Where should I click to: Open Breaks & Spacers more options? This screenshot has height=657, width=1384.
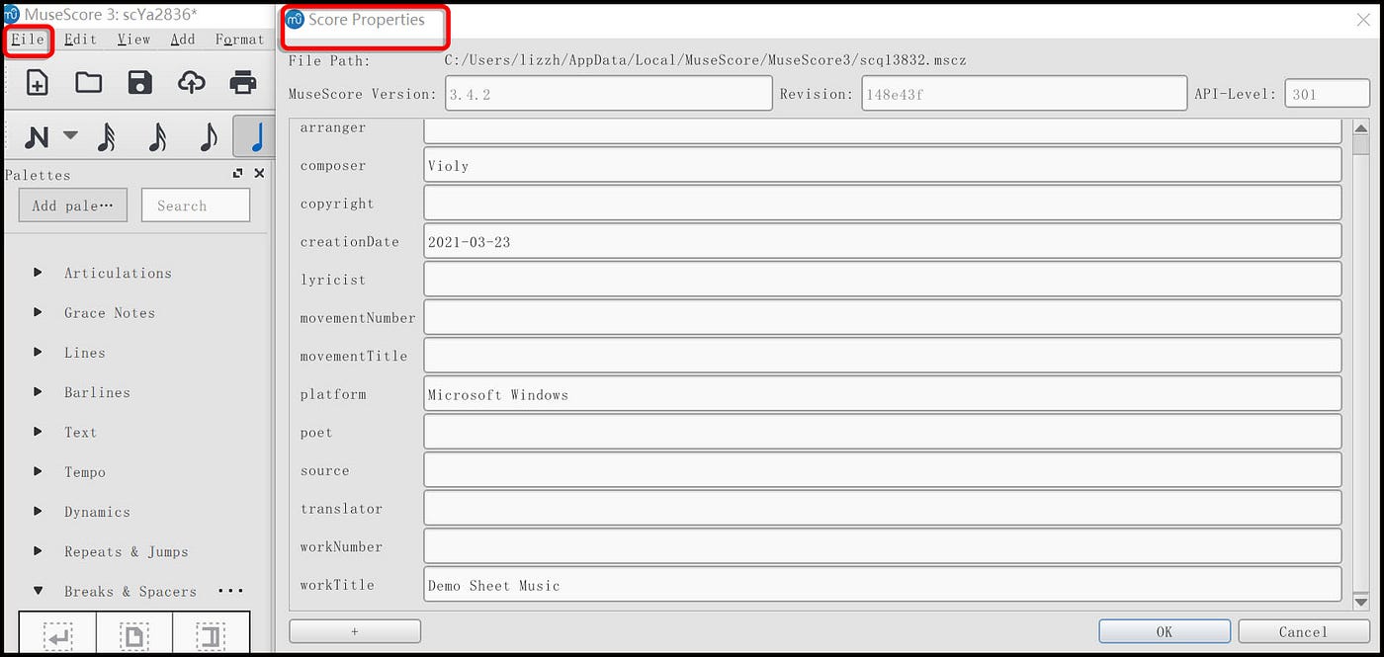click(230, 591)
